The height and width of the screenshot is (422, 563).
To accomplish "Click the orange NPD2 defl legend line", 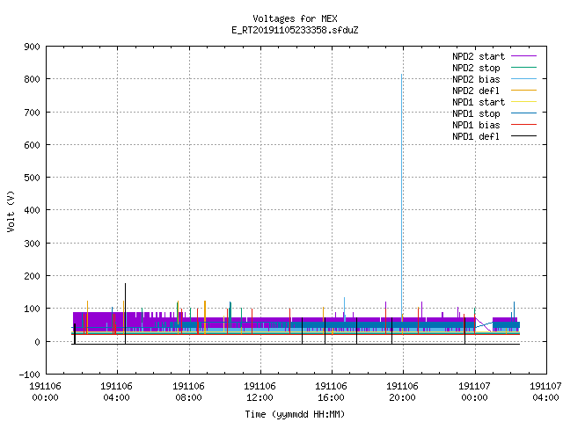I will [x=523, y=90].
